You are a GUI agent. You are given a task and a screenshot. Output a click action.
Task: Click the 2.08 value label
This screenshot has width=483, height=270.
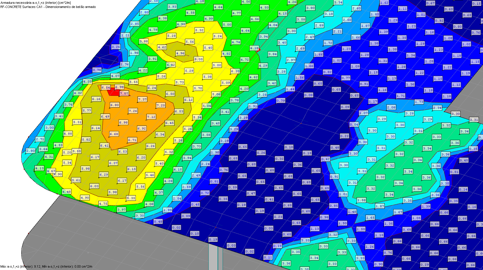coord(391,107)
